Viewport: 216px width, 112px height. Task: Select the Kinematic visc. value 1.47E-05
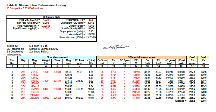click(x=91, y=37)
